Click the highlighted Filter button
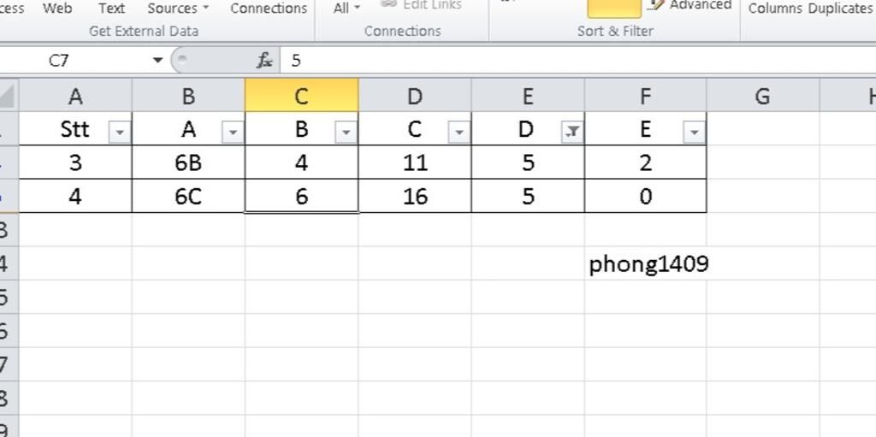Viewport: 876px width, 437px height. point(614,8)
